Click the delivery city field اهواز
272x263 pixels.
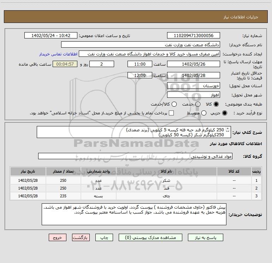194,95
